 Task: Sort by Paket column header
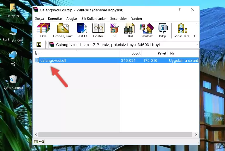coord(155,53)
